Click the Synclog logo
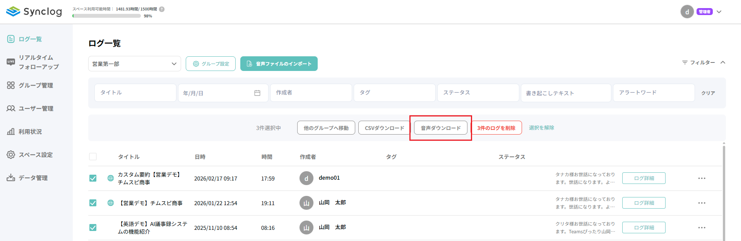 point(34,12)
